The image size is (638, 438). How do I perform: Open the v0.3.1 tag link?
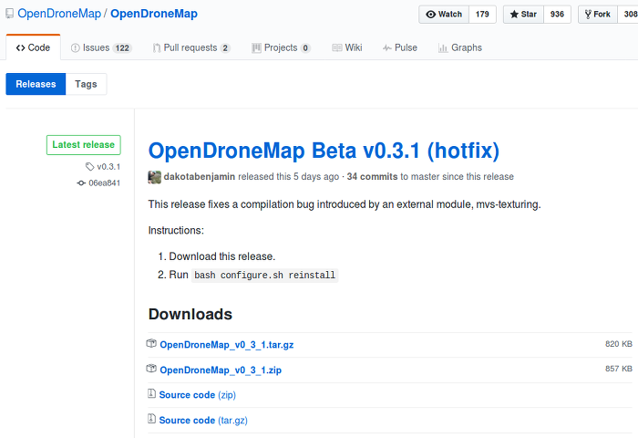[108, 167]
